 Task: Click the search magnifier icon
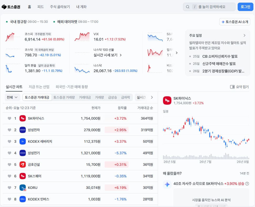187,7
